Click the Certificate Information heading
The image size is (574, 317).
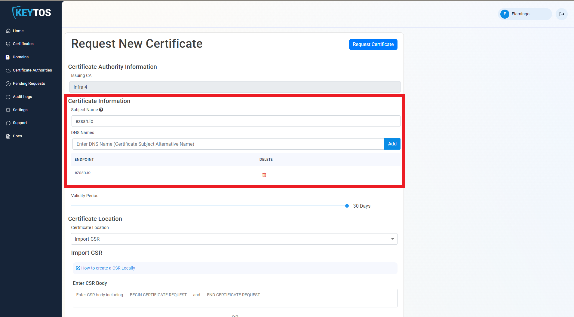[99, 101]
